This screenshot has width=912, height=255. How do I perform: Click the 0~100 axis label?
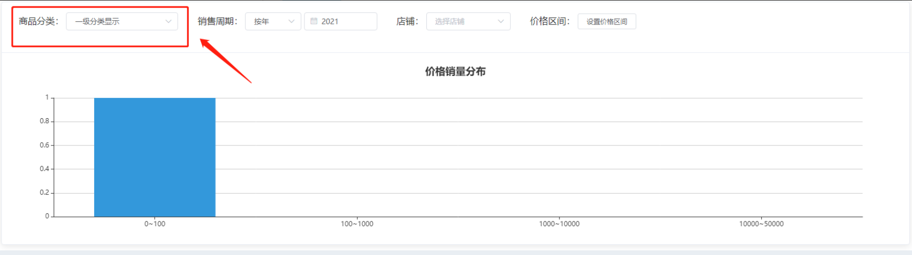click(155, 224)
